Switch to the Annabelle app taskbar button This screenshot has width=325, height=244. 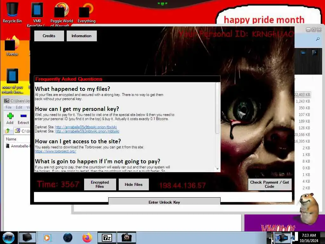(126, 238)
